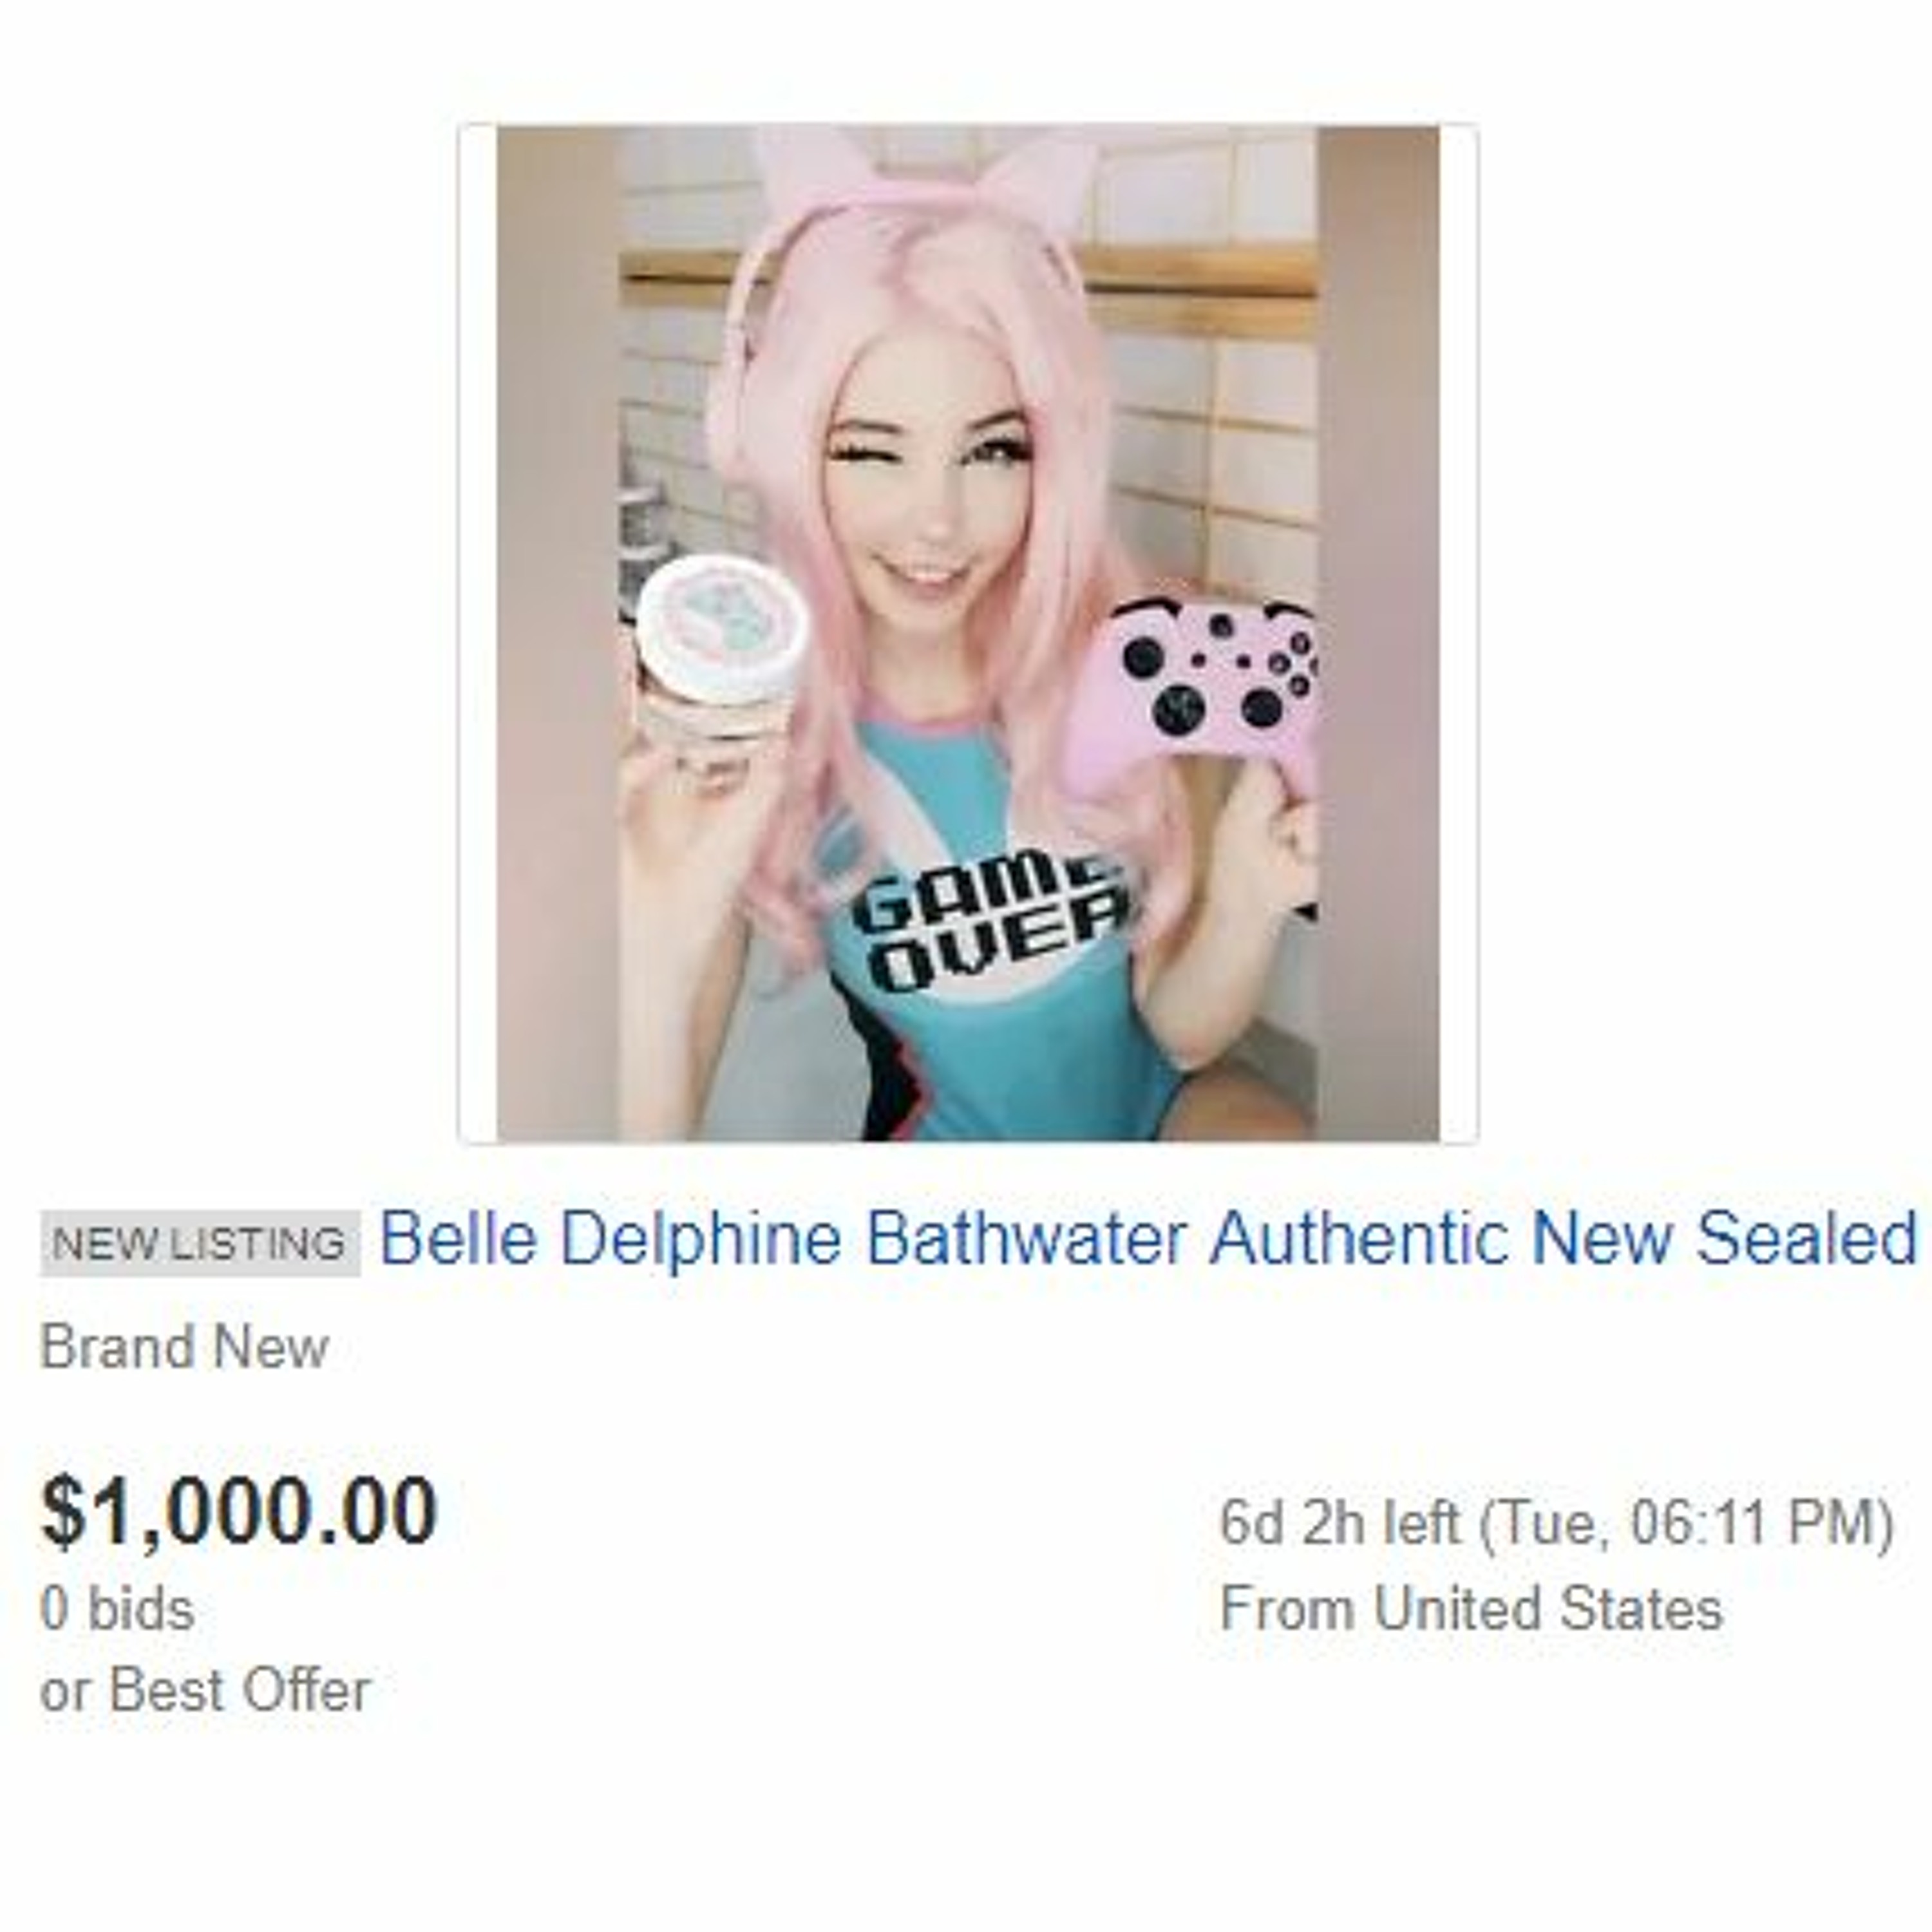Click the word Delphine in the title
The width and height of the screenshot is (1932, 1932).
point(701,1238)
